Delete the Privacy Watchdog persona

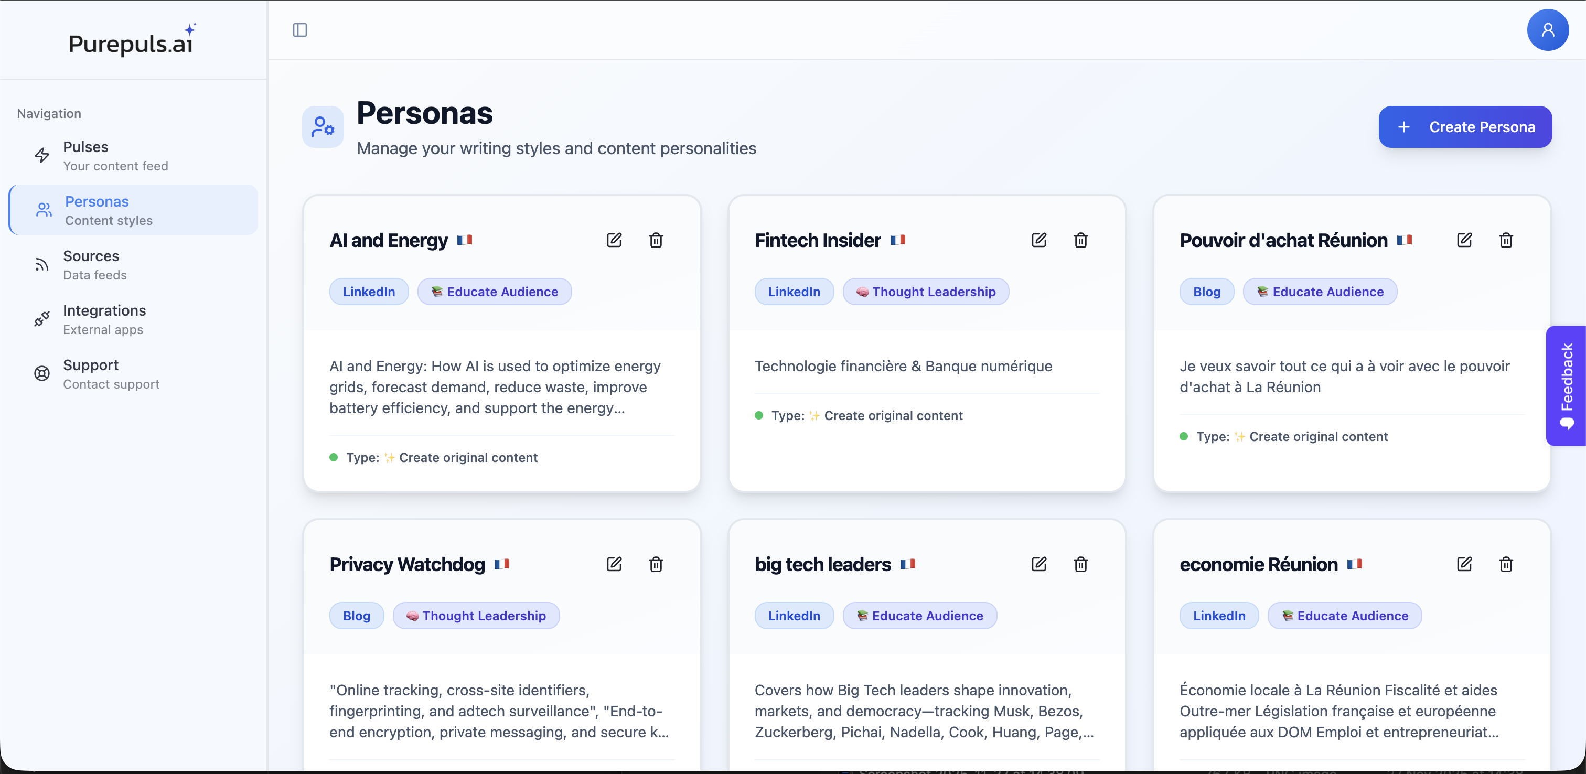pos(656,564)
